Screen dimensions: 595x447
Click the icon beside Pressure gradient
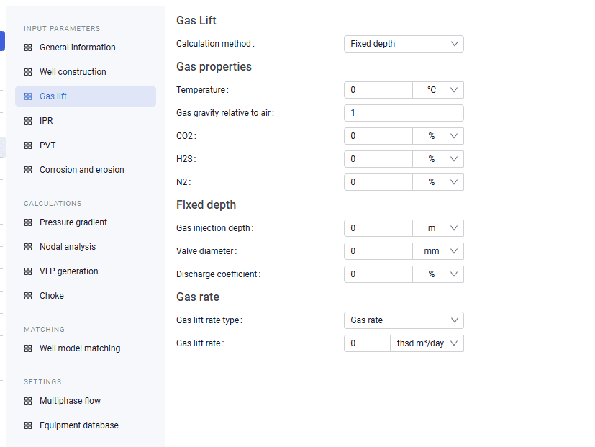pos(28,222)
